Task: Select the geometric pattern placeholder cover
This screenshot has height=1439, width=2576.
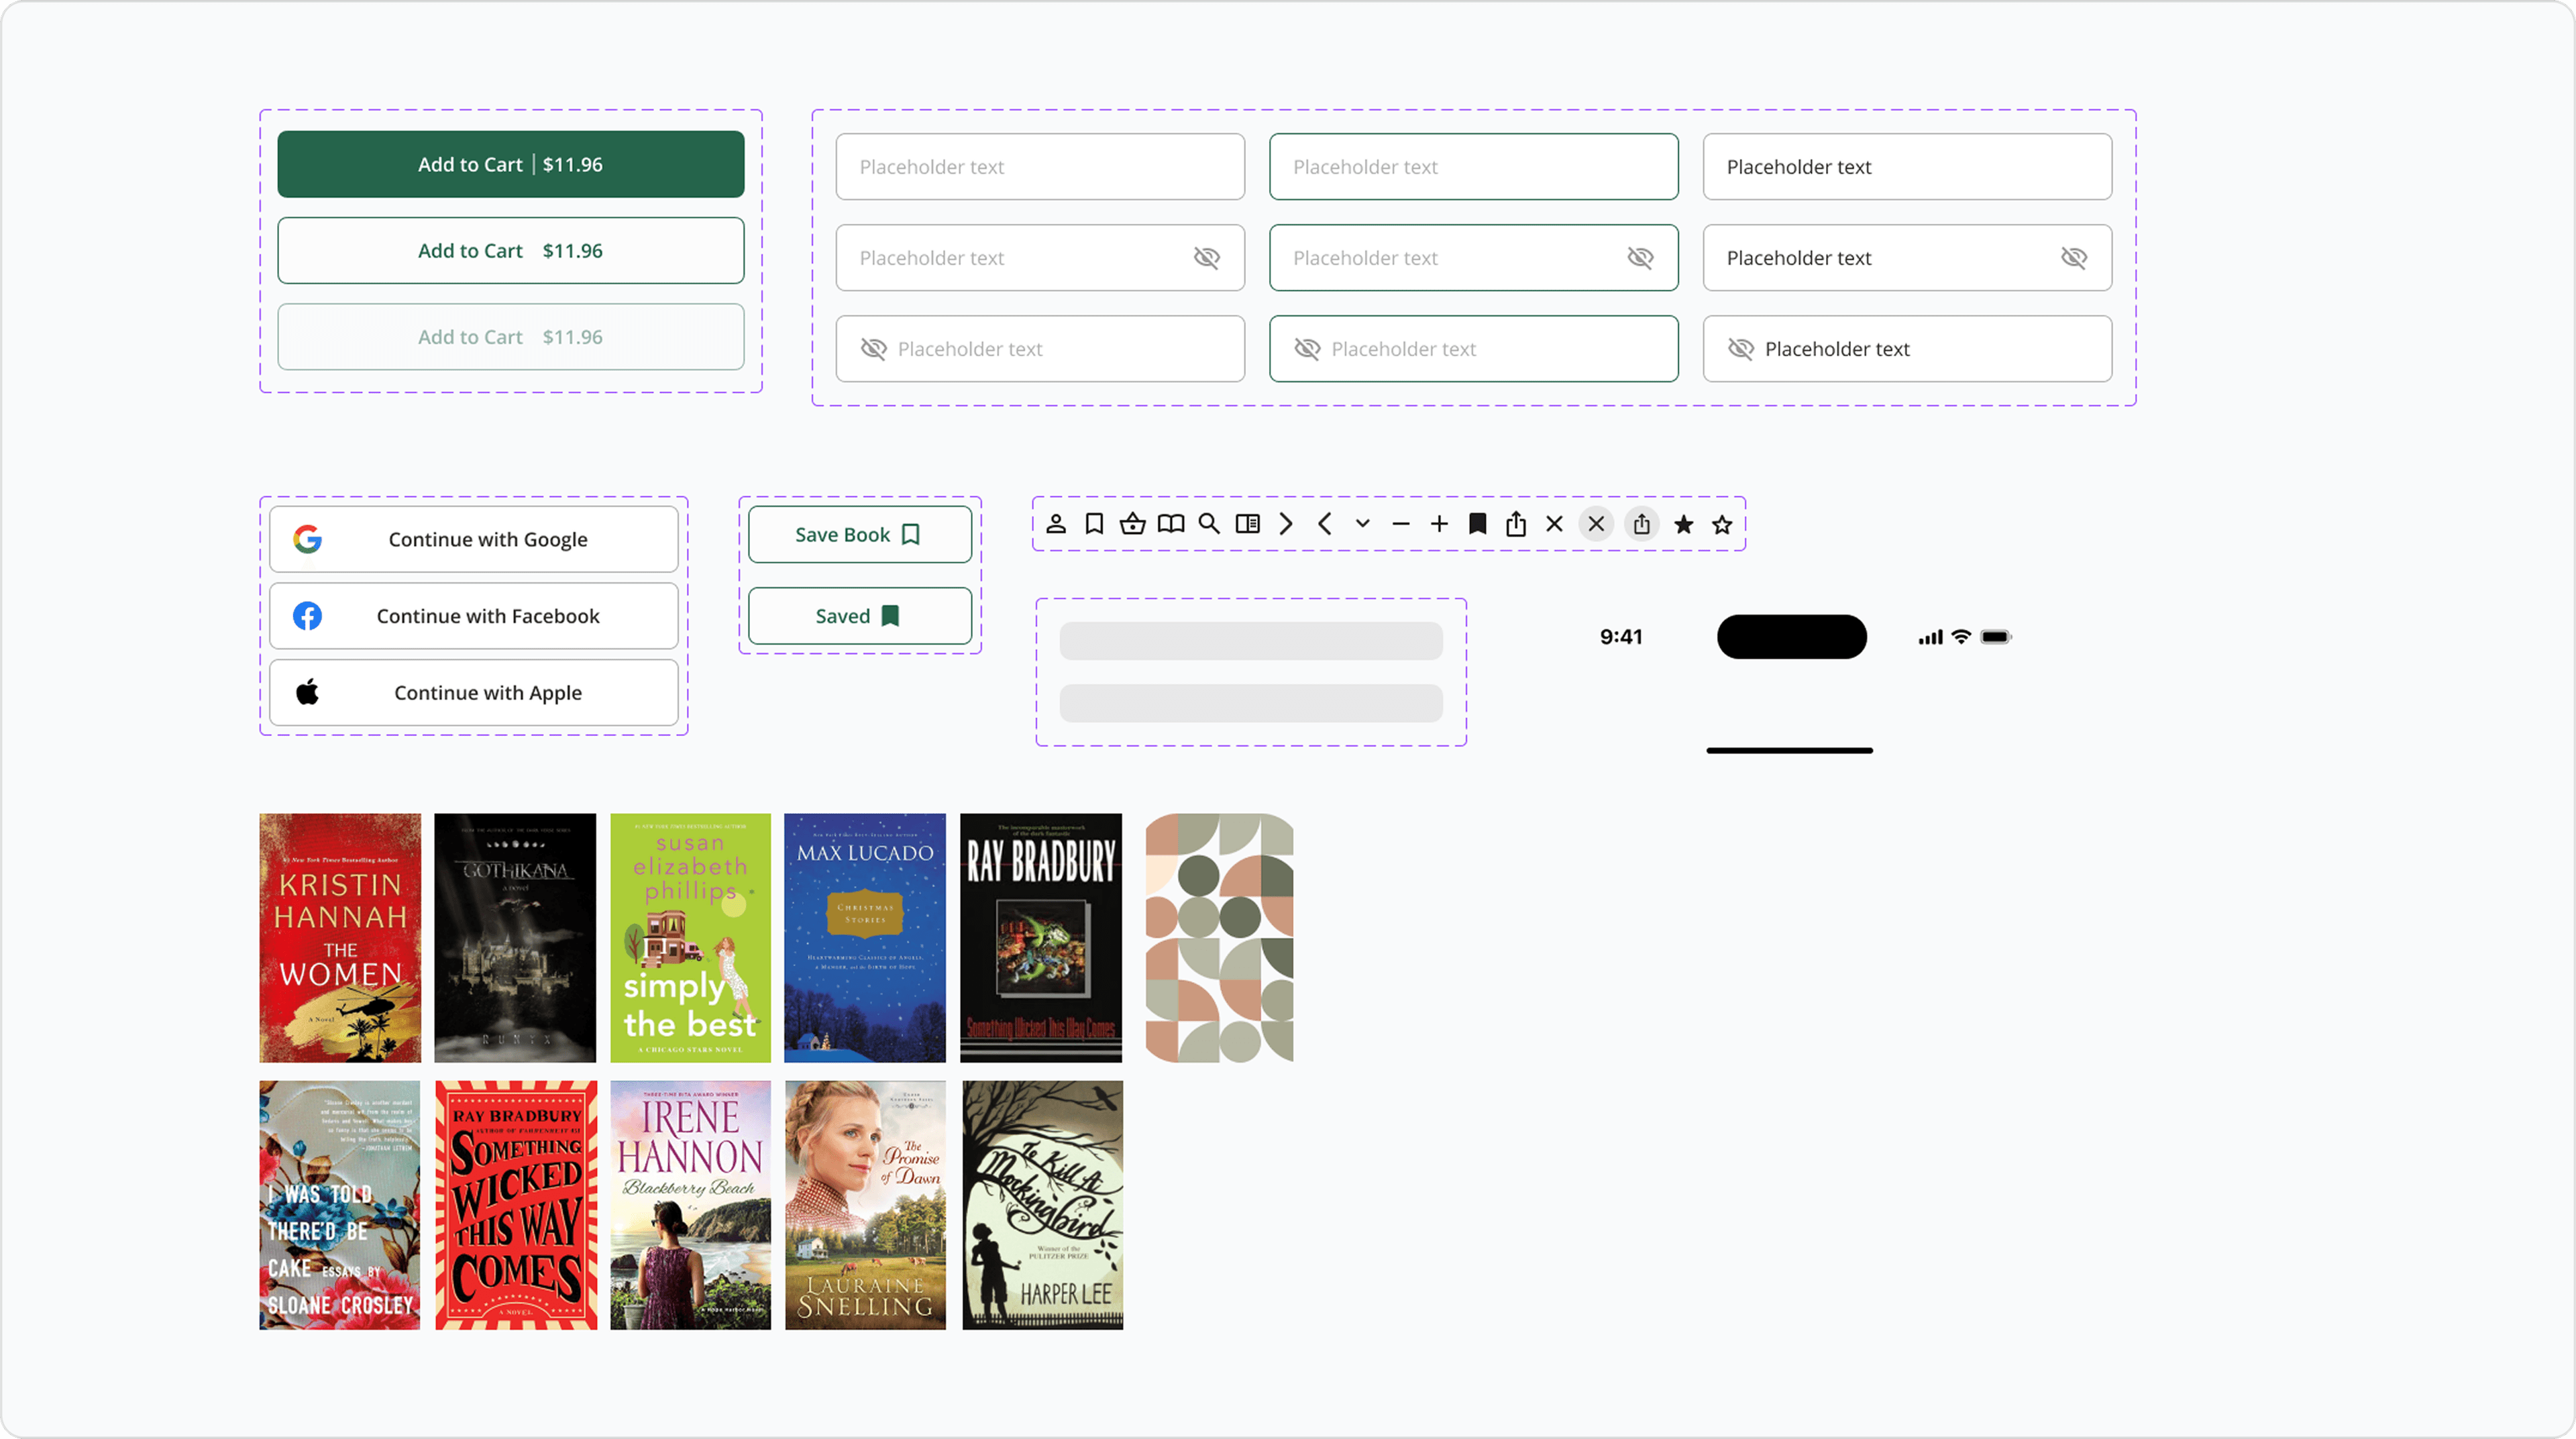Action: click(x=1220, y=938)
